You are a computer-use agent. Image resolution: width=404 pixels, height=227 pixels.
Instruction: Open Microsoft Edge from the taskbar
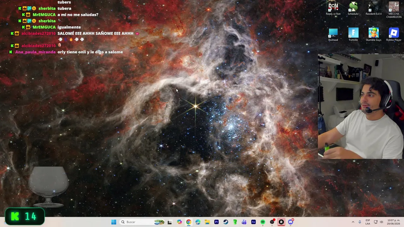(198, 222)
